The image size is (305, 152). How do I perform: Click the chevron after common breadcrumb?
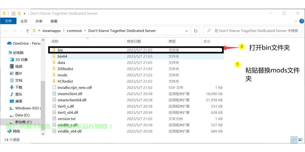(x=85, y=31)
